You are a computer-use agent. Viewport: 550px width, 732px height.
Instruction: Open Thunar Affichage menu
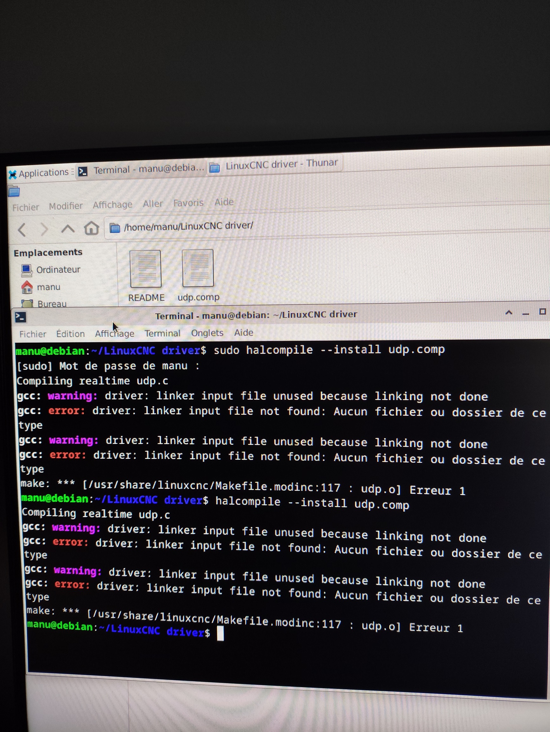point(112,205)
